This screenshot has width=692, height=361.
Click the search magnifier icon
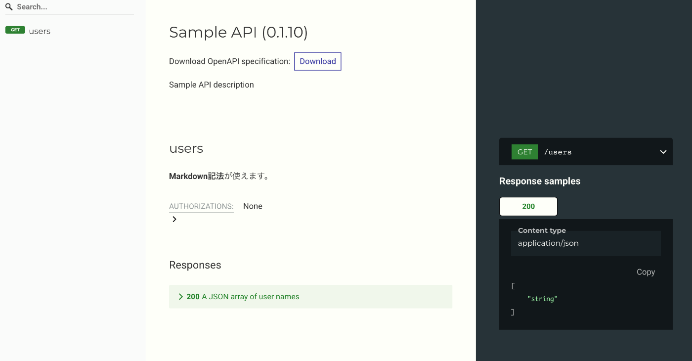9,6
